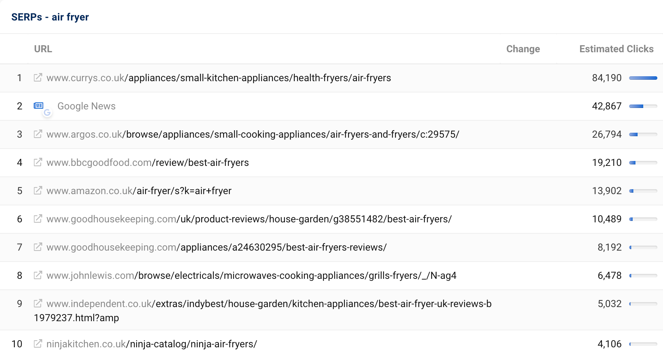Screen dimensions: 663x354
Task: Click rank number 3 for argos row
Action: click(x=19, y=134)
